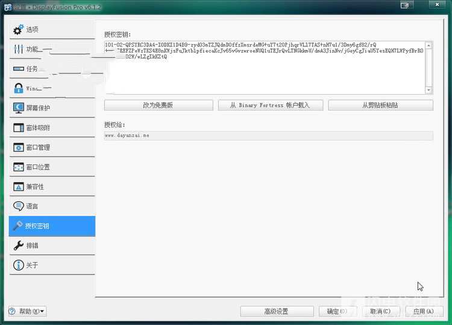This screenshot has width=452, height=325.
Task: Open the 帮助 dropdown menu
Action: [28, 311]
